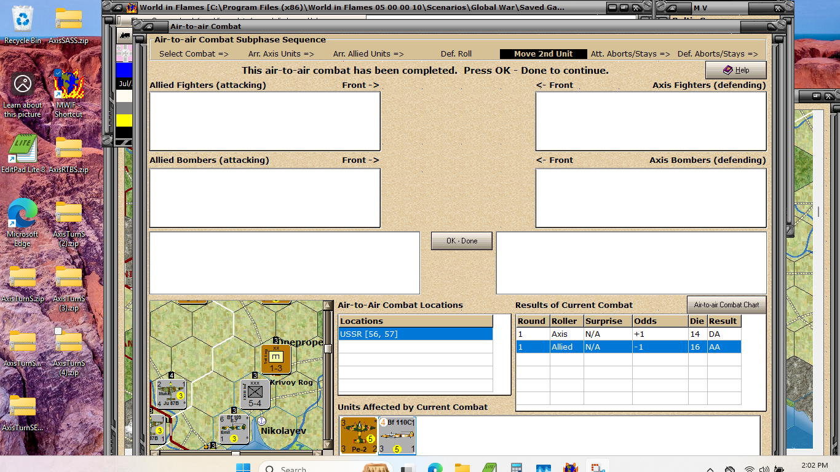Image resolution: width=840 pixels, height=472 pixels.
Task: Select the Axis round 1 result row
Action: click(628, 334)
